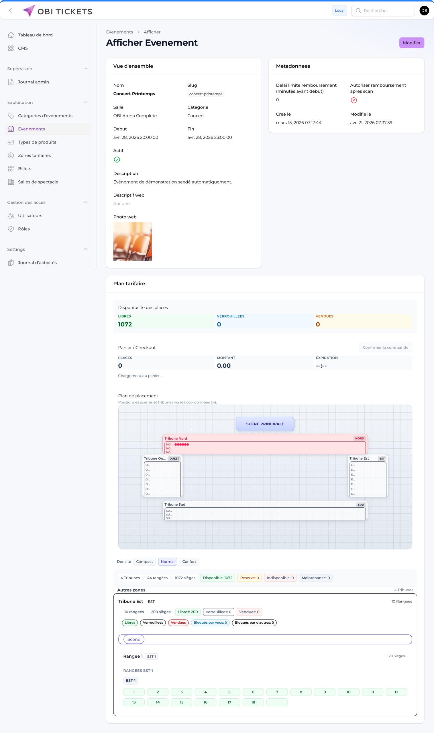This screenshot has height=733, width=434.
Task: Select seat 7 in Rangee 1
Action: [277, 692]
